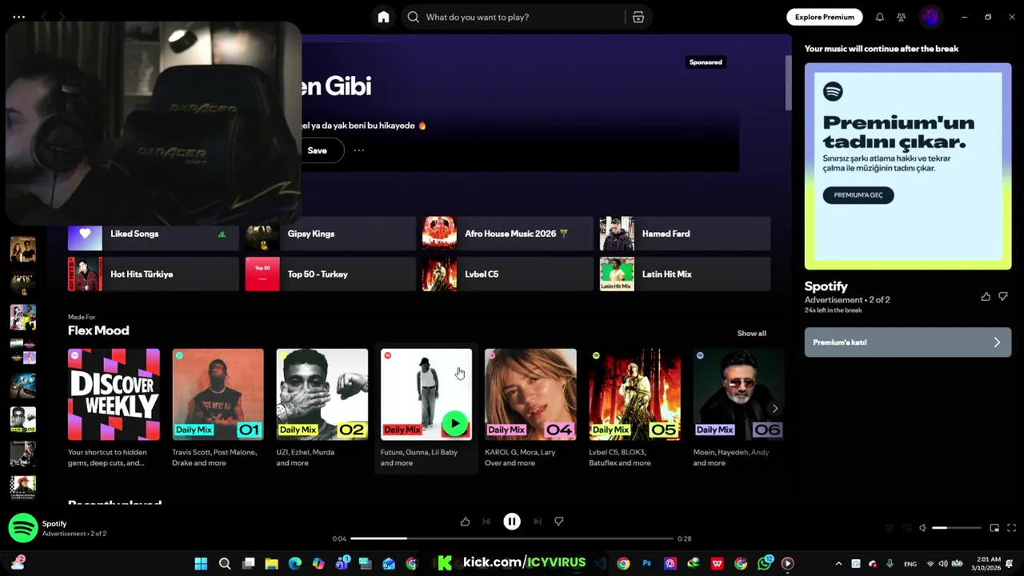Open Hot Hits Türkiye tile

(154, 274)
